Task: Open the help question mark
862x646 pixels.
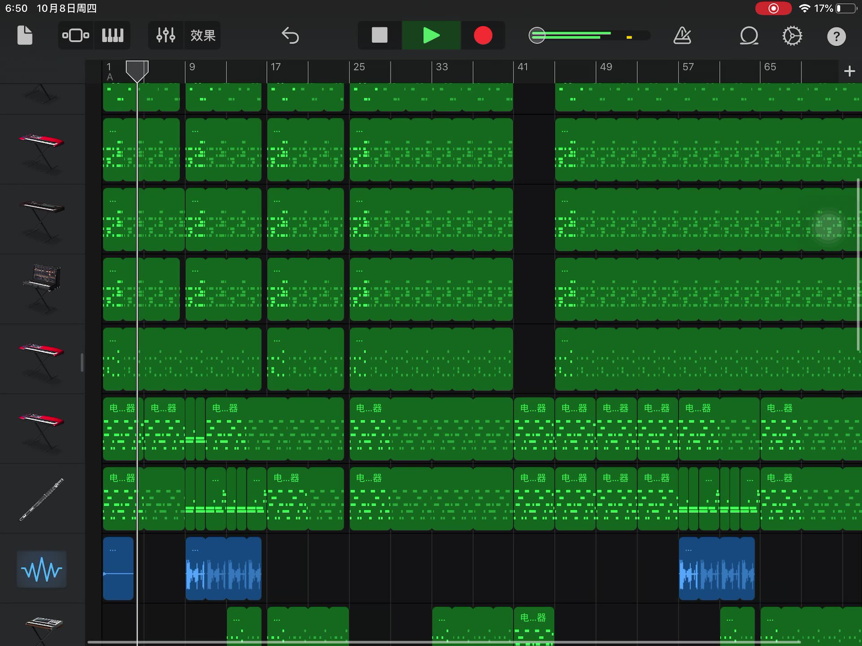Action: [x=836, y=36]
